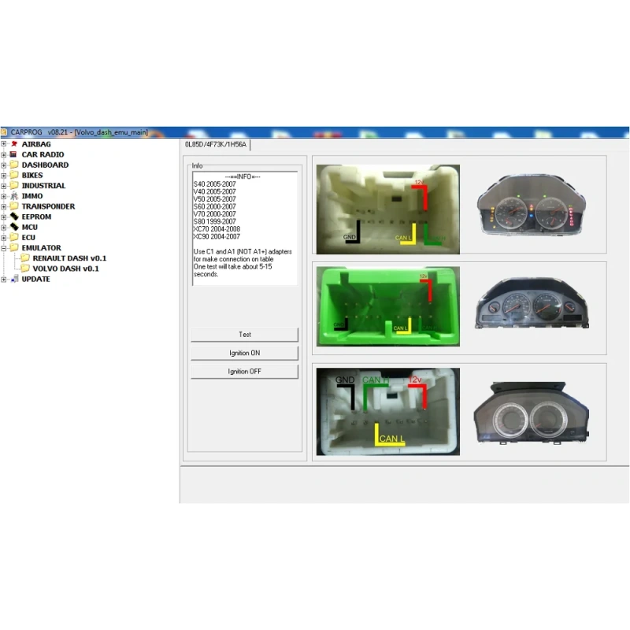Select BIKES in the tree
Viewport: 630px width, 630px height.
(32, 175)
